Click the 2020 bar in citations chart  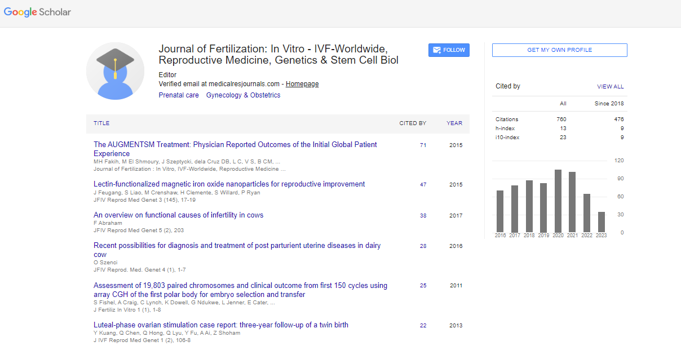point(558,201)
